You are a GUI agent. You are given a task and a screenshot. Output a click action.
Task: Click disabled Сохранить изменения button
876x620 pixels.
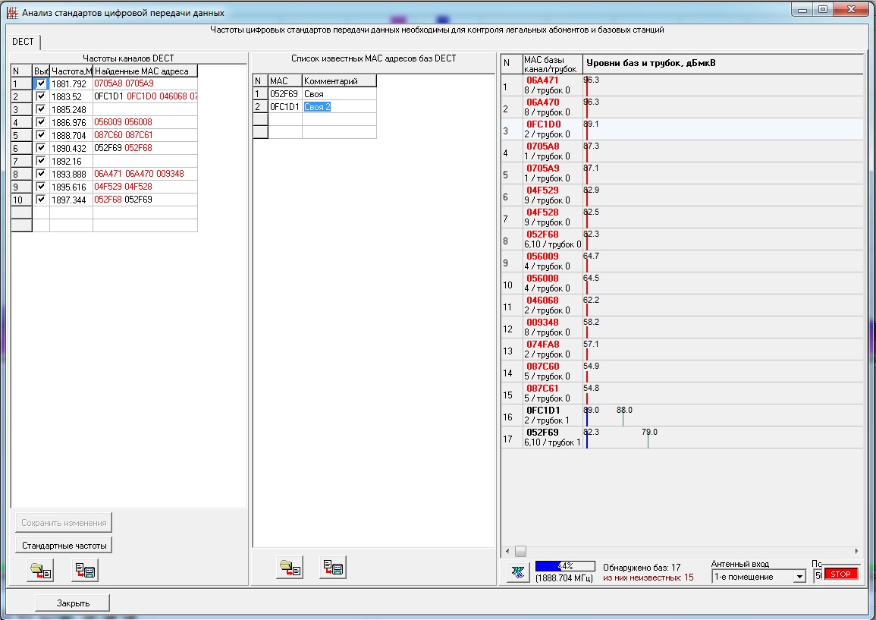click(64, 523)
